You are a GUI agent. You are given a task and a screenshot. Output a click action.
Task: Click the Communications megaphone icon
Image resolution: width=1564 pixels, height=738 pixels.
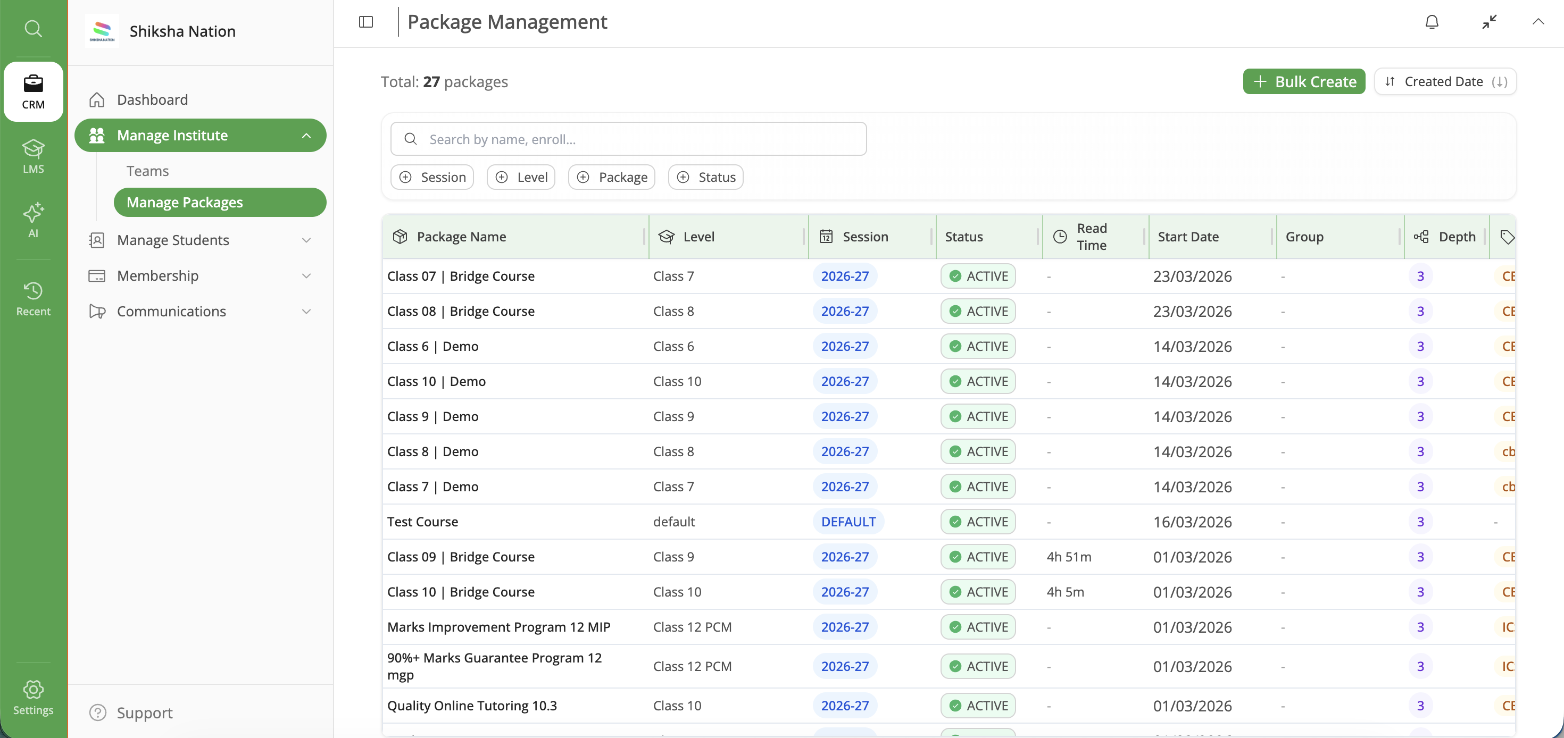96,312
